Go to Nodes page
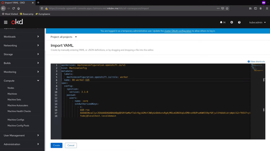The height and width of the screenshot is (151, 270). [x=11, y=88]
